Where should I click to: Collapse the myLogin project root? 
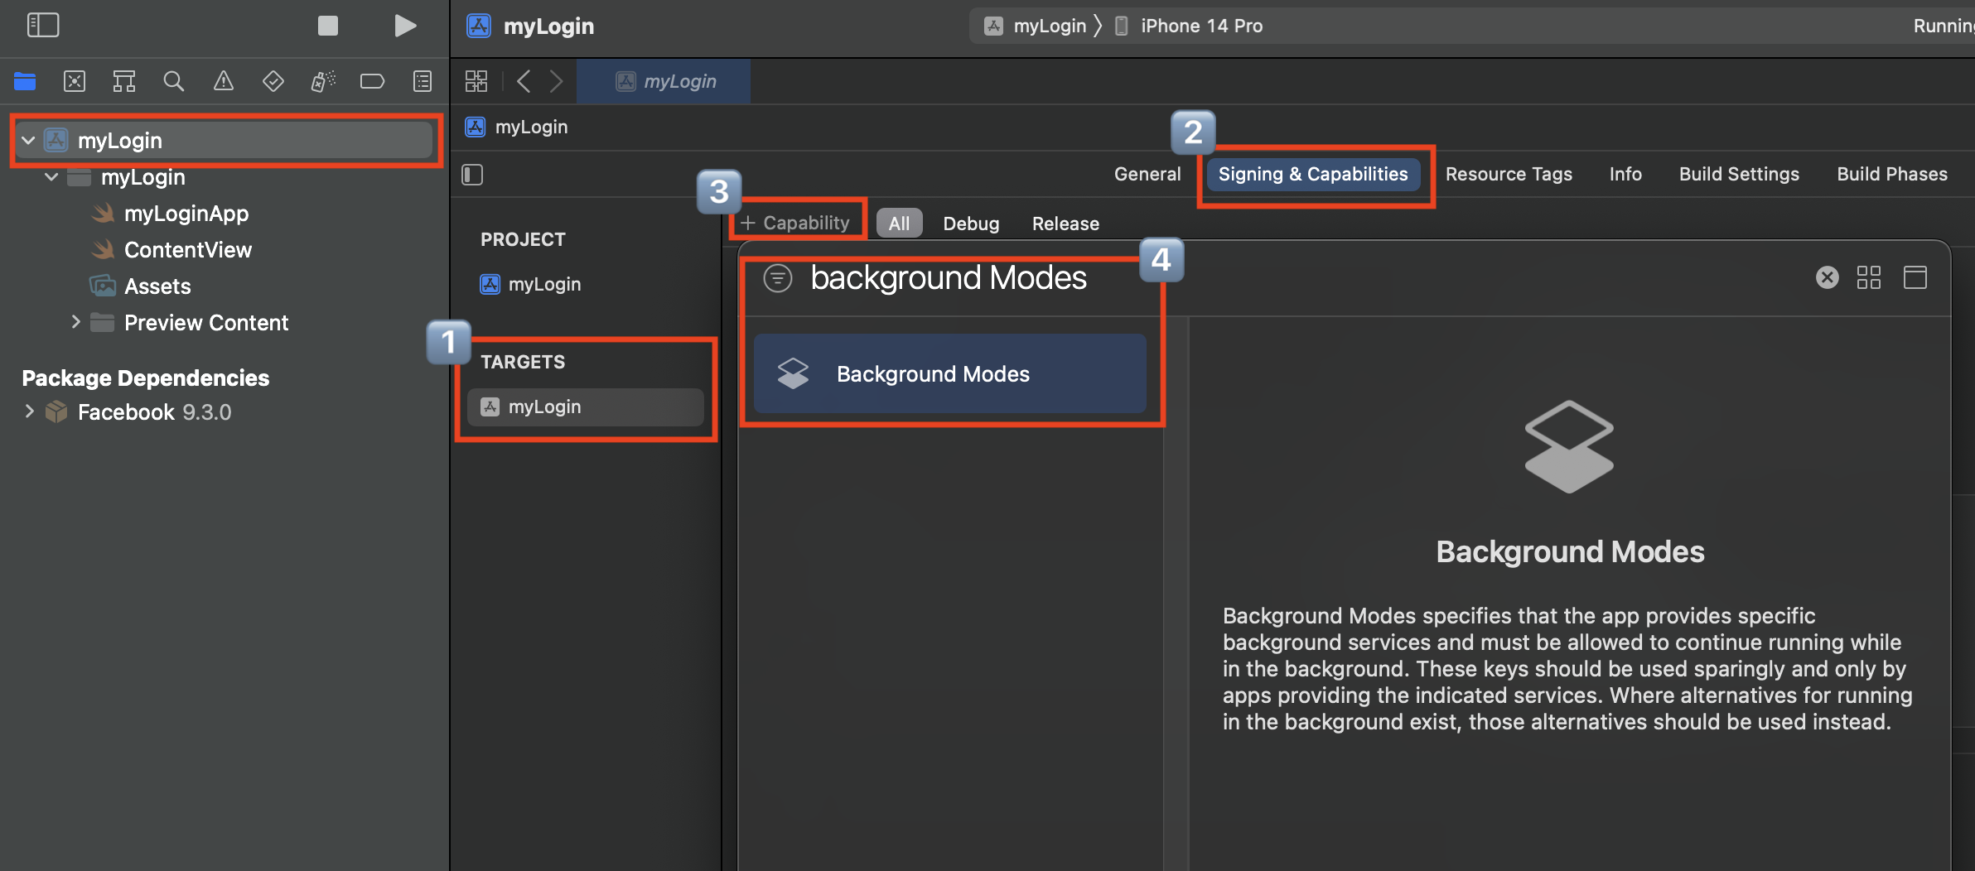[x=28, y=140]
